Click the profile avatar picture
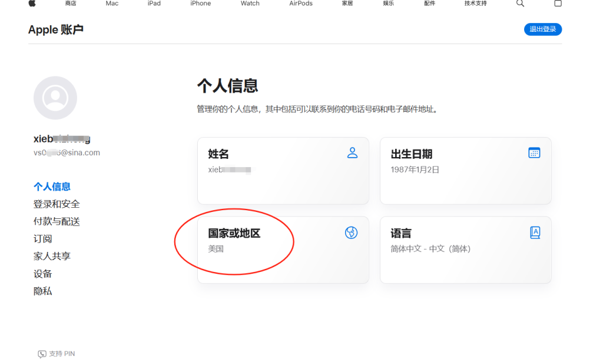 (x=55, y=98)
